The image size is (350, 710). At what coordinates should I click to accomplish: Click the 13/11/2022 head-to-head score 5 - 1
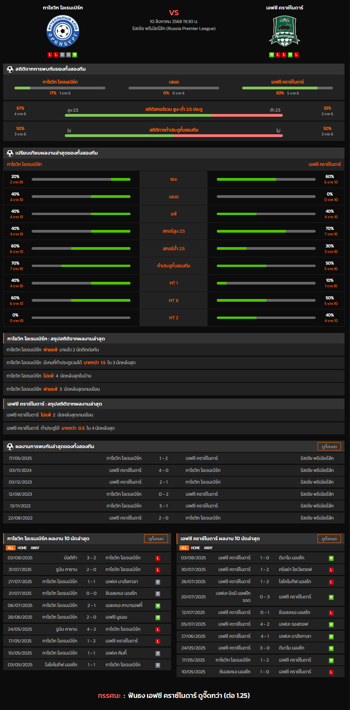164,506
